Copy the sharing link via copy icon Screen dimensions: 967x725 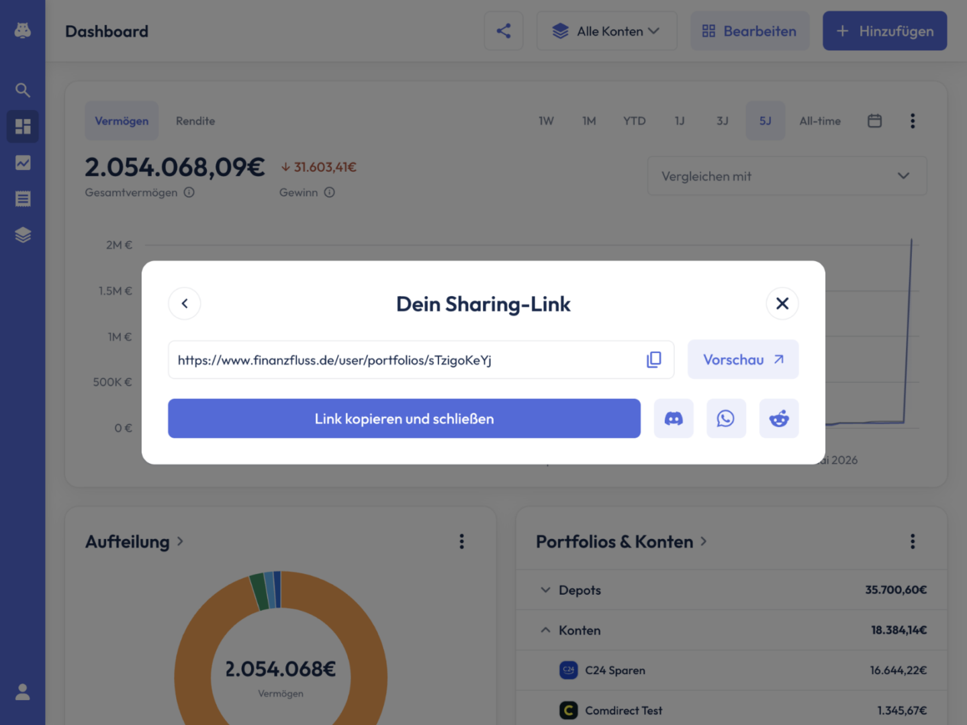pos(653,360)
